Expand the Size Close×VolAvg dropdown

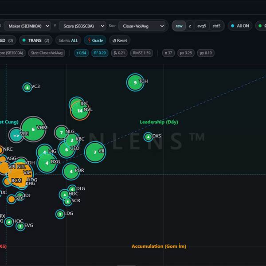142,26
